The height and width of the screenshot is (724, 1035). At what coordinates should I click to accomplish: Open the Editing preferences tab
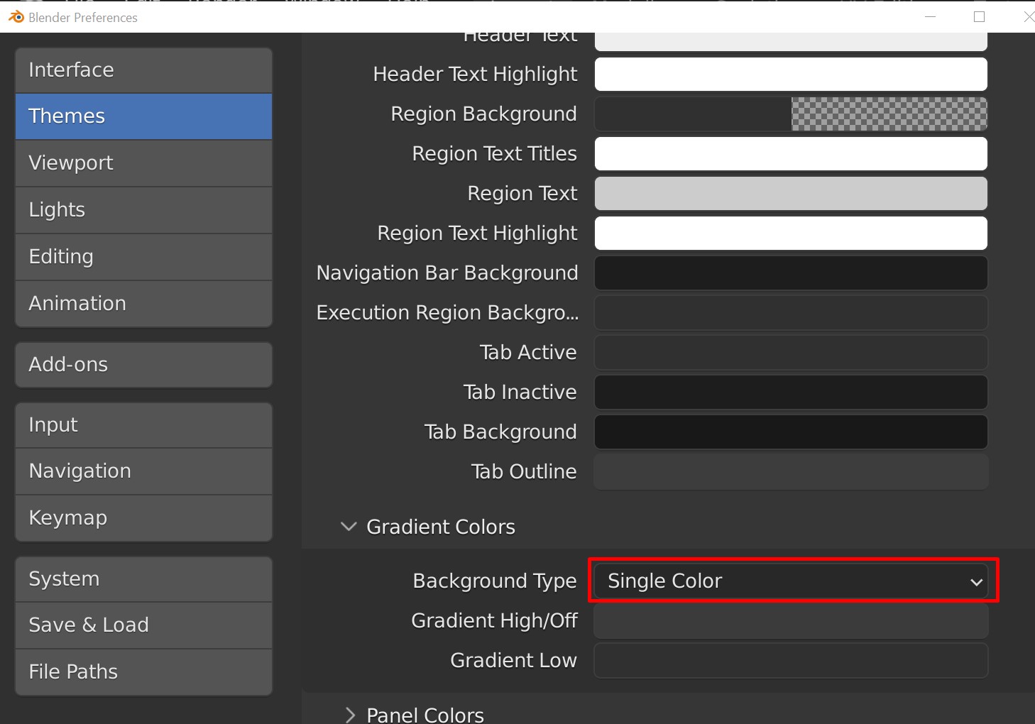pos(143,257)
